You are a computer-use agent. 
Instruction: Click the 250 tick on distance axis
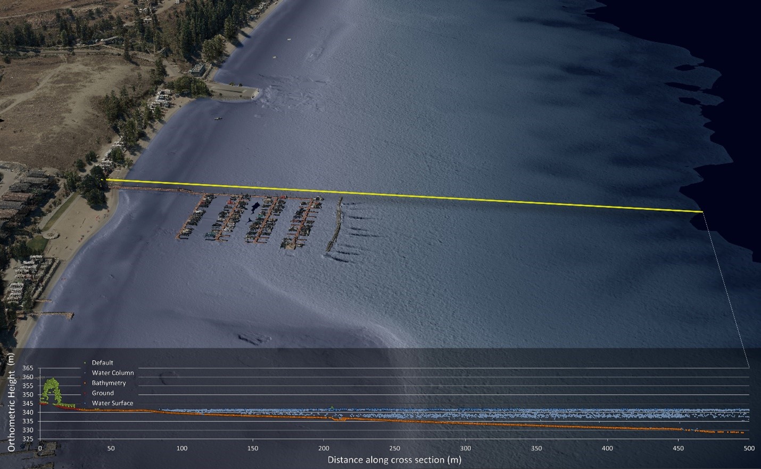tap(394, 448)
